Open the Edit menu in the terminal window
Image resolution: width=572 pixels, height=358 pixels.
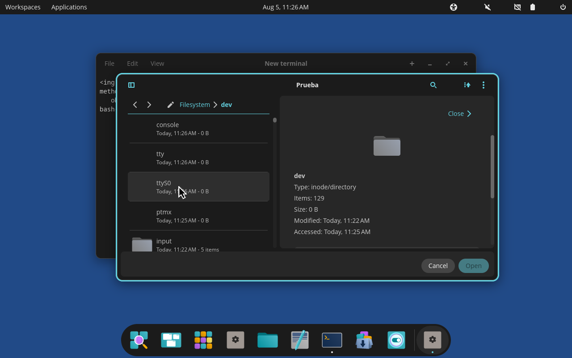[132, 64]
